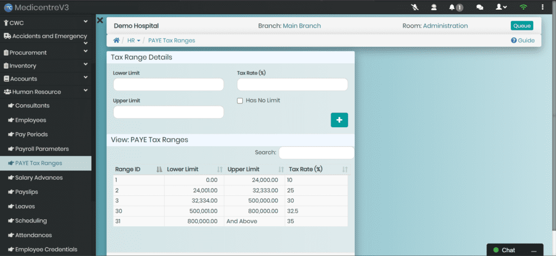Click the Administration room link
This screenshot has width=556, height=256.
[x=445, y=26]
